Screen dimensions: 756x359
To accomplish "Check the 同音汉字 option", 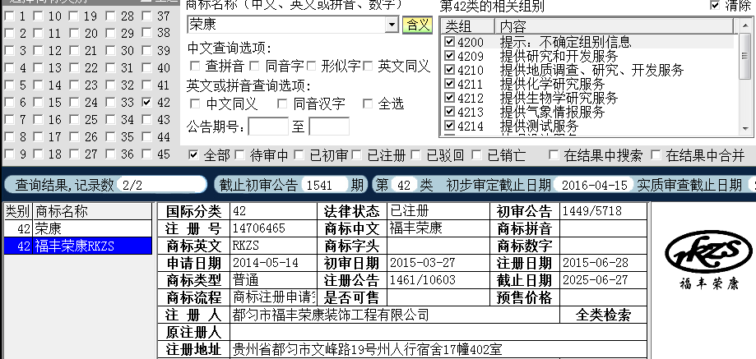I will [x=282, y=104].
